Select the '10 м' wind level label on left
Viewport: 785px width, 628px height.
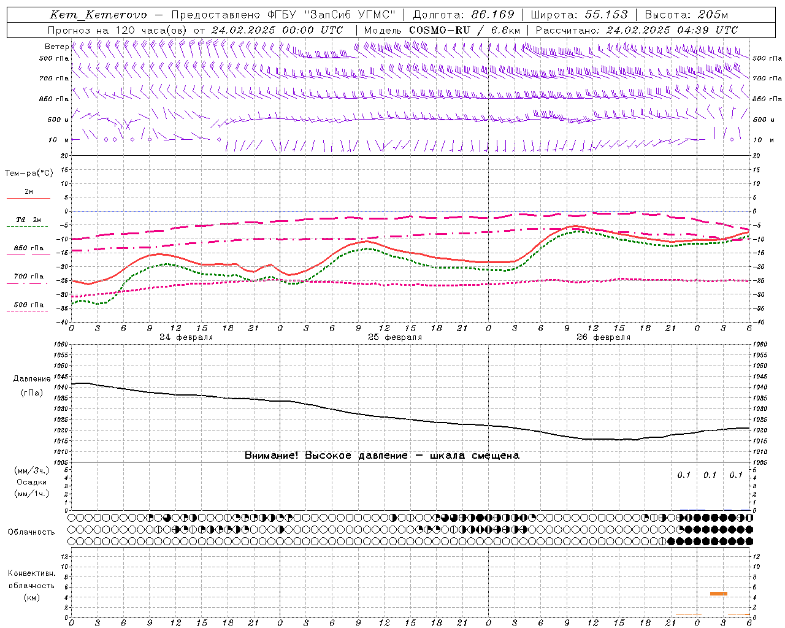pyautogui.click(x=59, y=140)
